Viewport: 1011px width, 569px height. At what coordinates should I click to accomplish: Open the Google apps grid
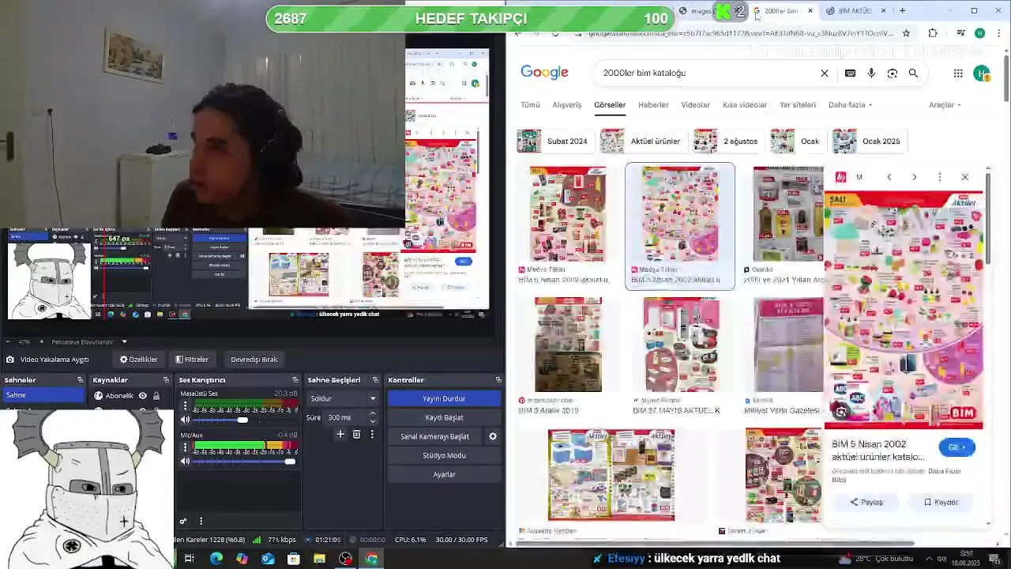pyautogui.click(x=958, y=73)
